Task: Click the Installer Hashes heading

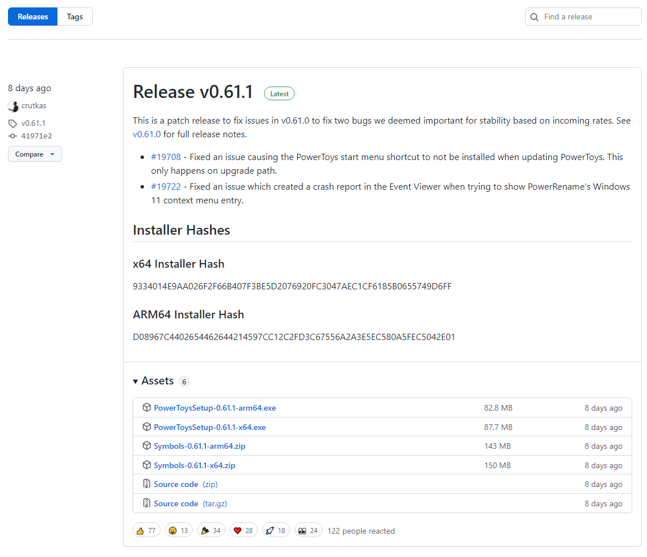Action: coord(182,230)
